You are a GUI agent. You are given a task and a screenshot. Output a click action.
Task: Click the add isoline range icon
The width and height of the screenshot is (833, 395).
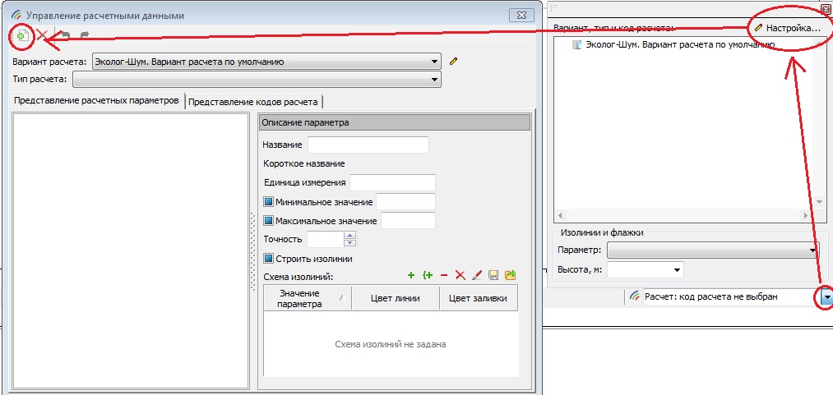[x=428, y=276]
